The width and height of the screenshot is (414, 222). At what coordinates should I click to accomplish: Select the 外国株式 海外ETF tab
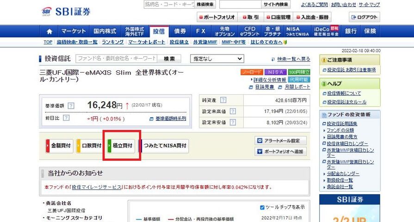tap(135, 31)
